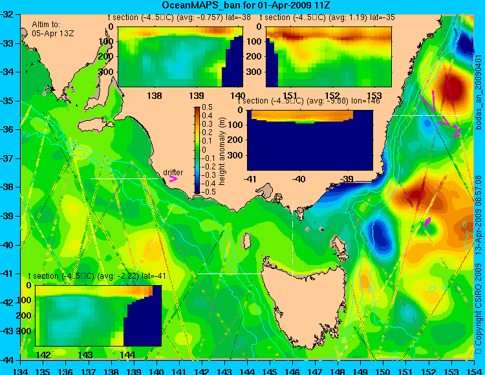Click the white section line at latitude -37.7
This screenshot has width=485, height=375.
pyautogui.click(x=124, y=178)
